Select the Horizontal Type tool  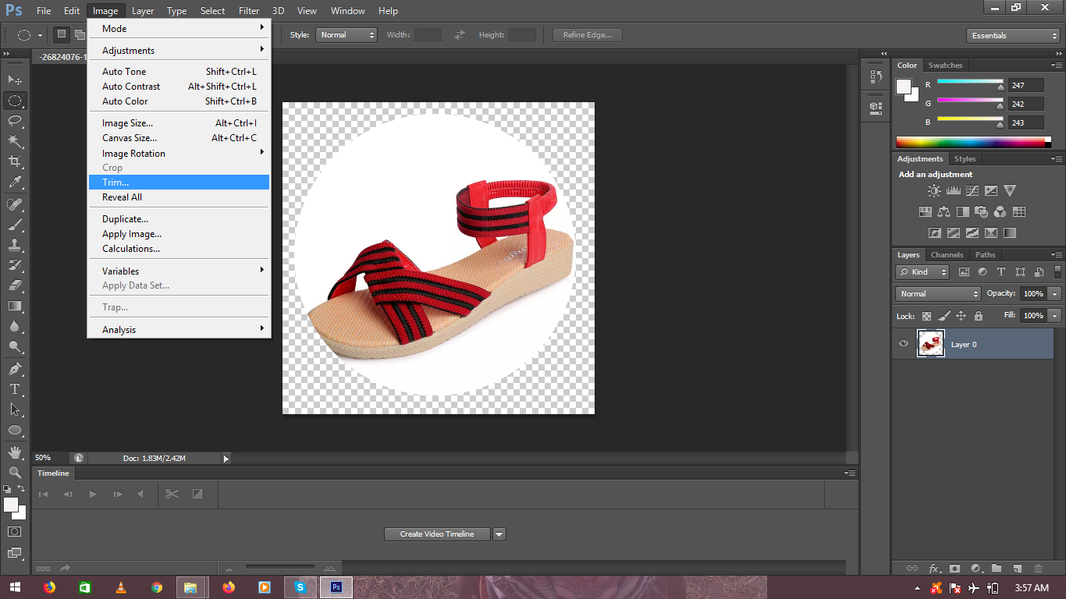click(x=15, y=389)
